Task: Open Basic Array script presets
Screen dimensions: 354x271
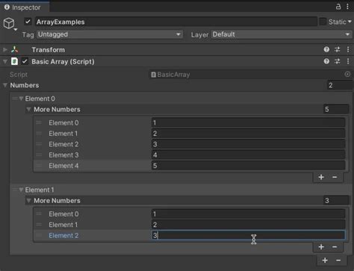Action: coord(338,61)
